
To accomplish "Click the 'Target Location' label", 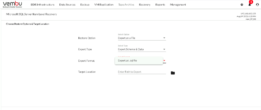I will [x=87, y=72].
